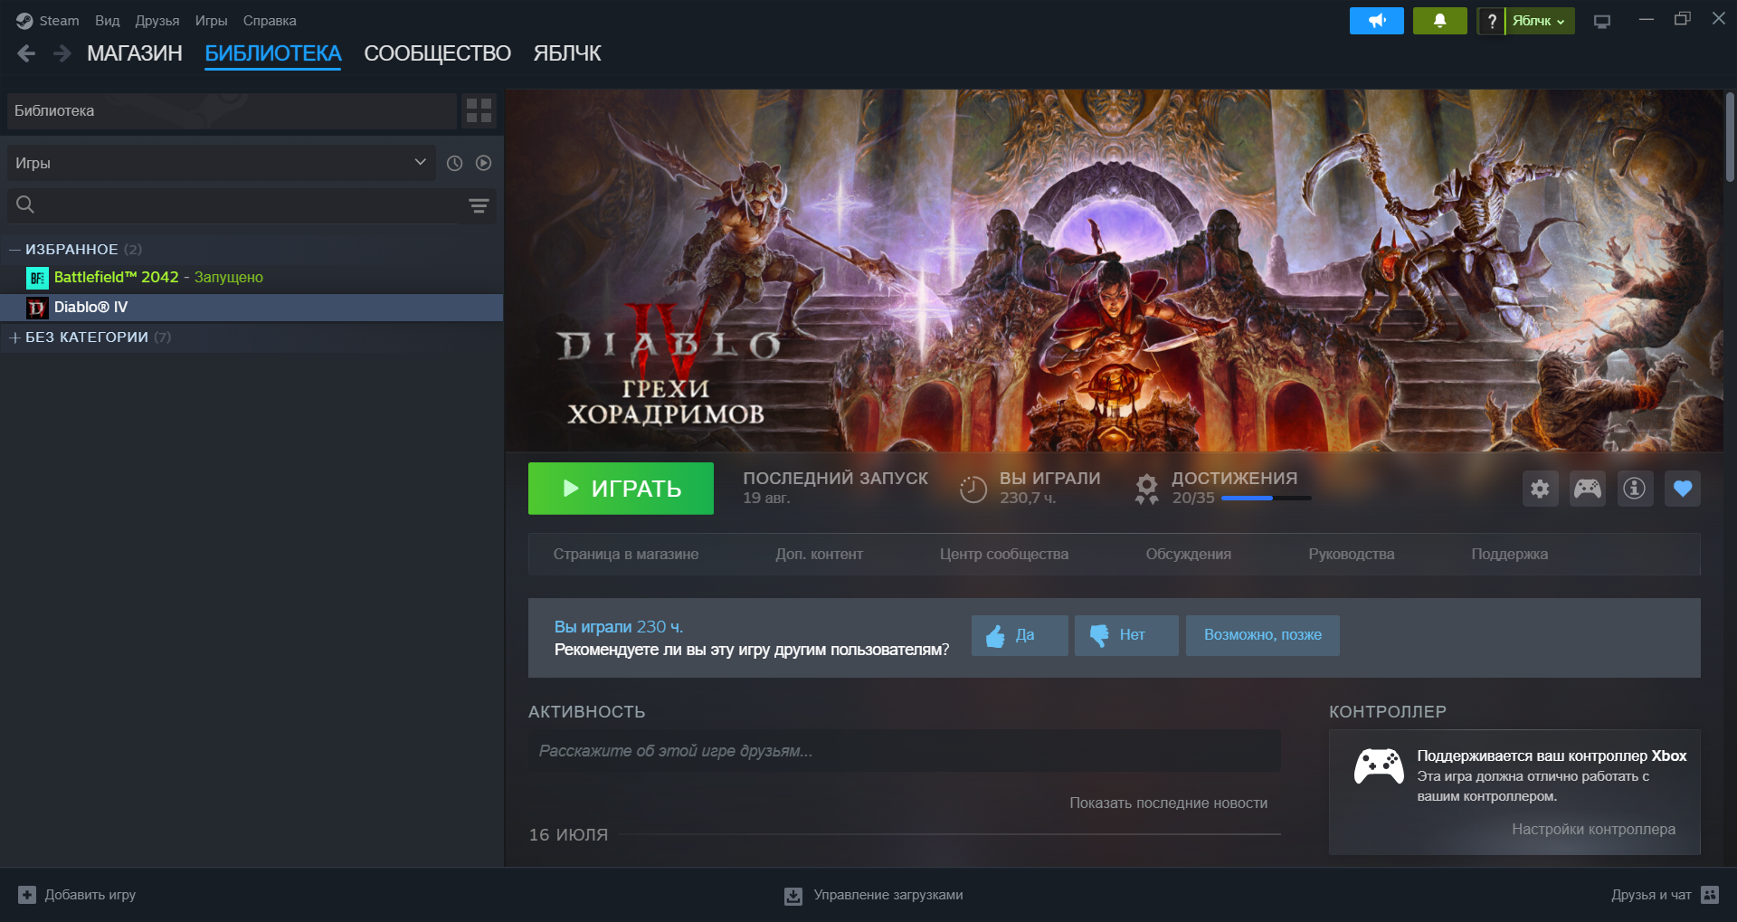Image resolution: width=1737 pixels, height=922 pixels.
Task: Open Доп. контент link
Action: (819, 554)
